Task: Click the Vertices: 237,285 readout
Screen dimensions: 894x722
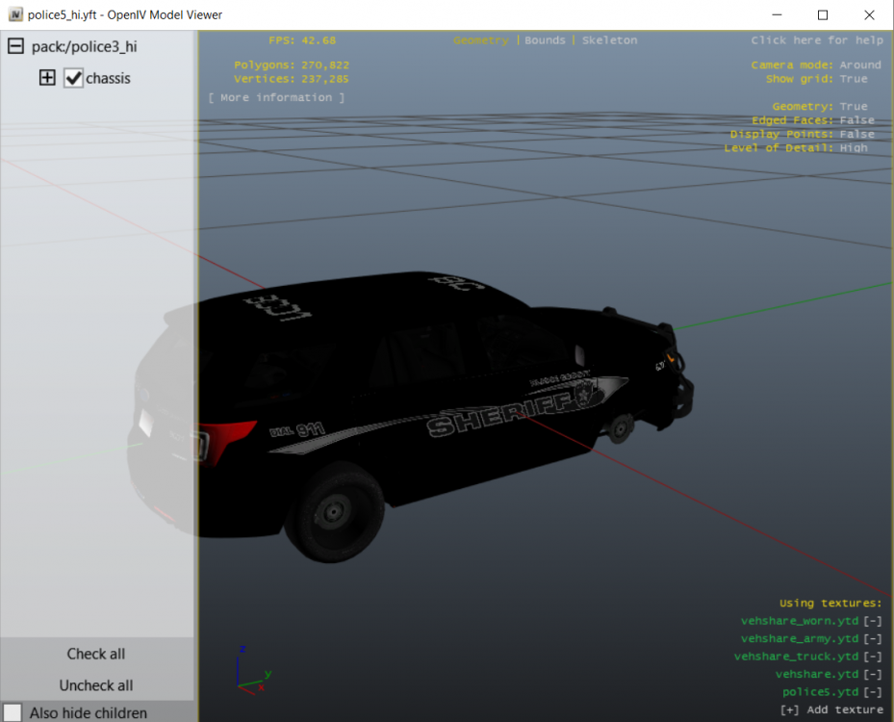Action: click(292, 79)
